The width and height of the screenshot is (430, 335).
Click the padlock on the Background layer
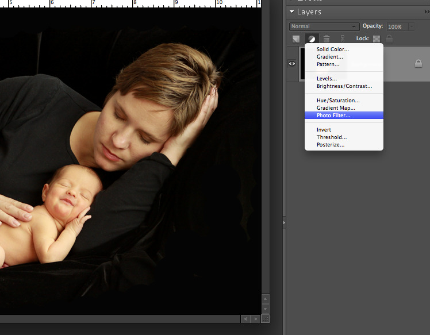(x=418, y=64)
